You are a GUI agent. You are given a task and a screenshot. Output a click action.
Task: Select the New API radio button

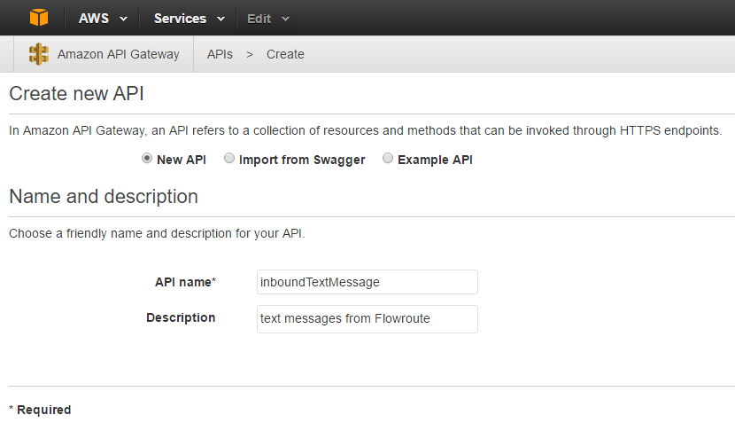click(147, 158)
